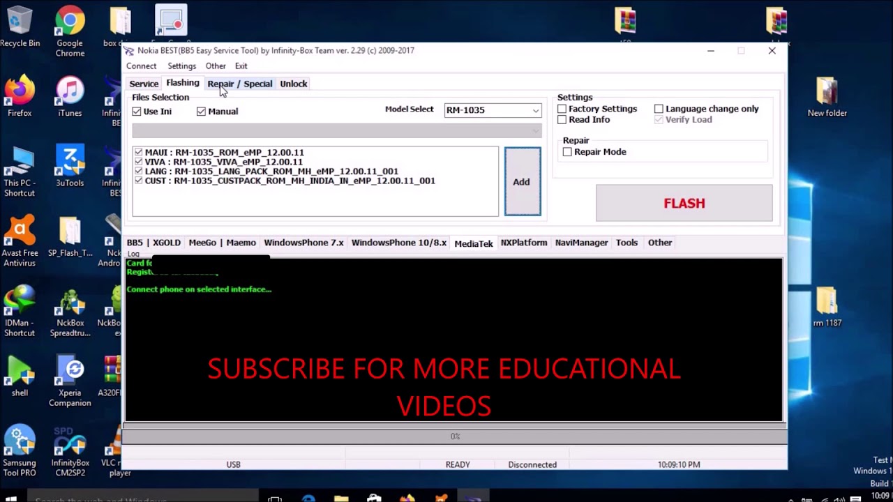893x502 pixels.
Task: Enable the Repair Mode checkbox
Action: coord(568,152)
